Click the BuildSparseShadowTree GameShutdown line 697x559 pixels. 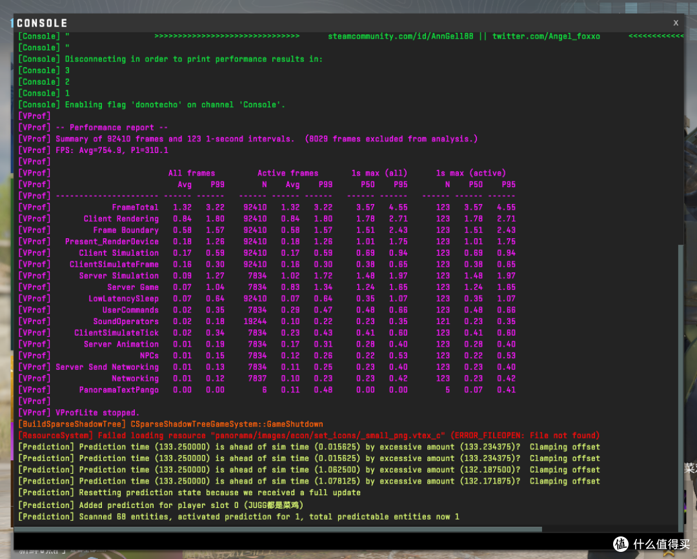click(x=170, y=424)
